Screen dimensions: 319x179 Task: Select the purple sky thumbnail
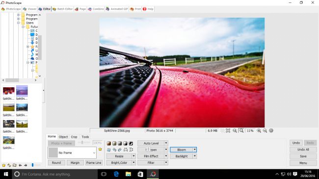(22, 91)
